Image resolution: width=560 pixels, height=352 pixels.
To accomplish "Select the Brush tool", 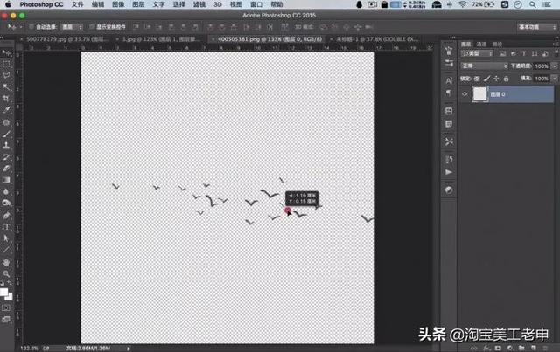I will click(6, 135).
